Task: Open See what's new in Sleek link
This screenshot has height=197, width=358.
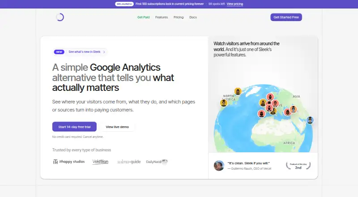Action: (x=85, y=52)
